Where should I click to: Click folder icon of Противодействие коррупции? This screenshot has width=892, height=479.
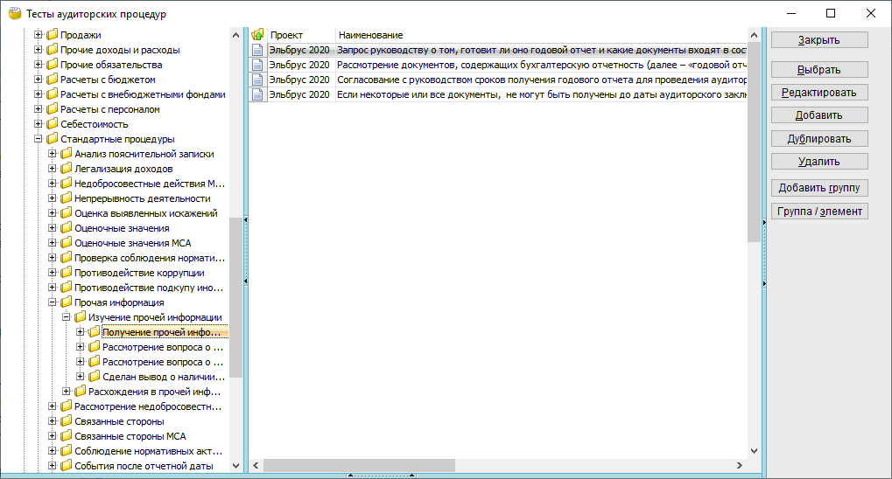tap(67, 272)
